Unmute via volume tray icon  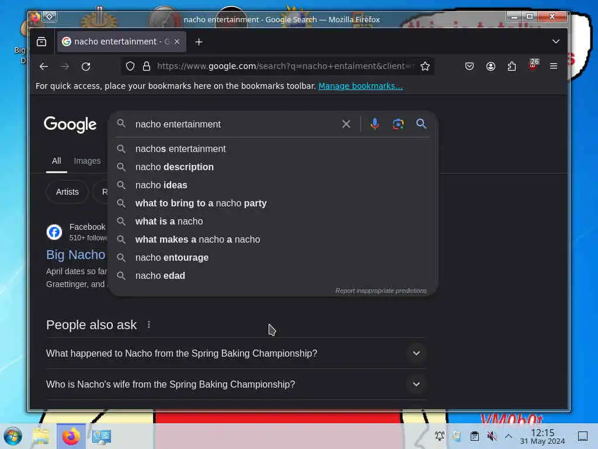[492, 436]
